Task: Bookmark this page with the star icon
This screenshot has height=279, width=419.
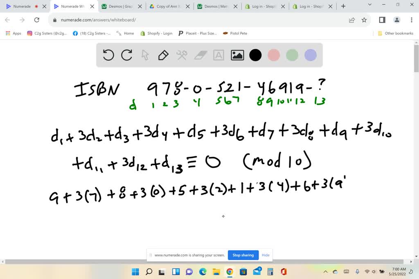Action: pos(364,19)
